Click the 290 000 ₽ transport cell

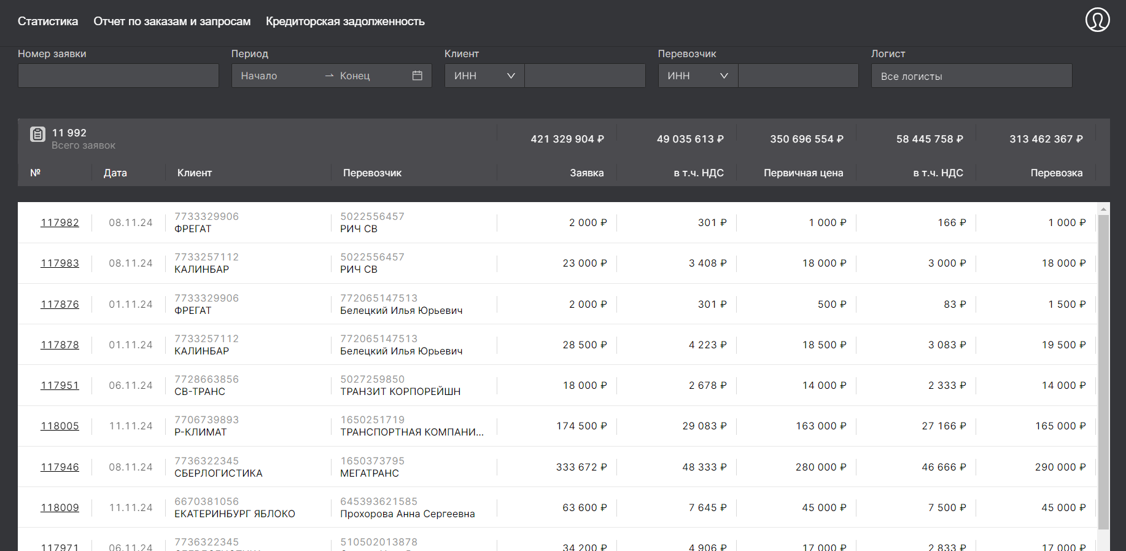1060,467
